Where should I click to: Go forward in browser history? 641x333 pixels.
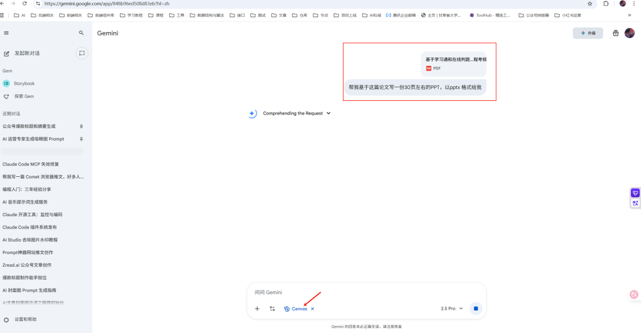[x=13, y=4]
